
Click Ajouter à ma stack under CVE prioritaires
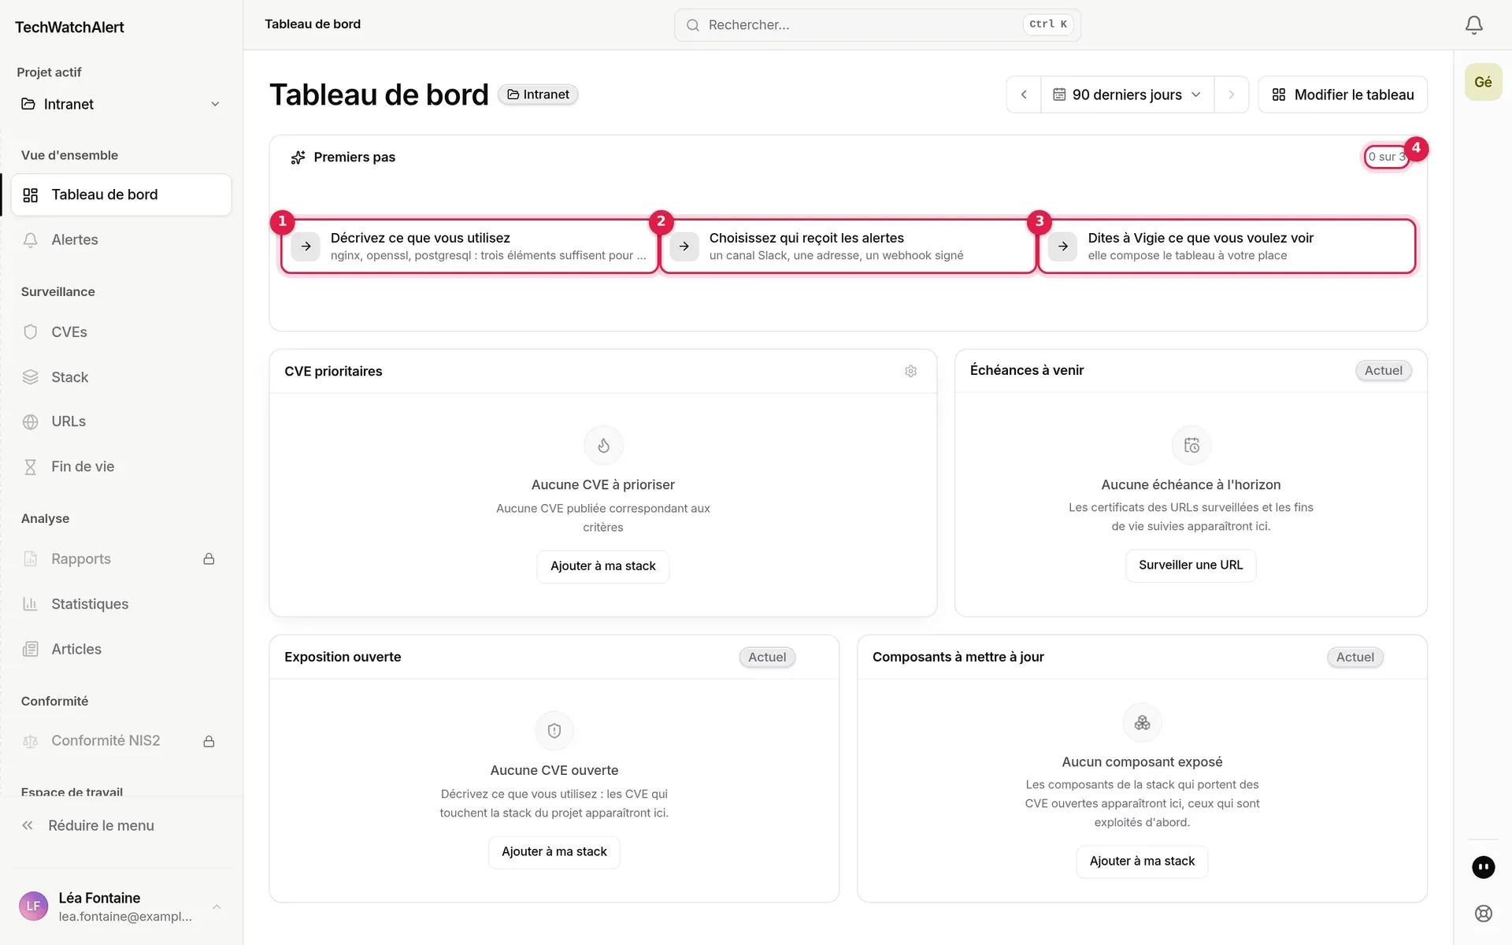coord(603,566)
